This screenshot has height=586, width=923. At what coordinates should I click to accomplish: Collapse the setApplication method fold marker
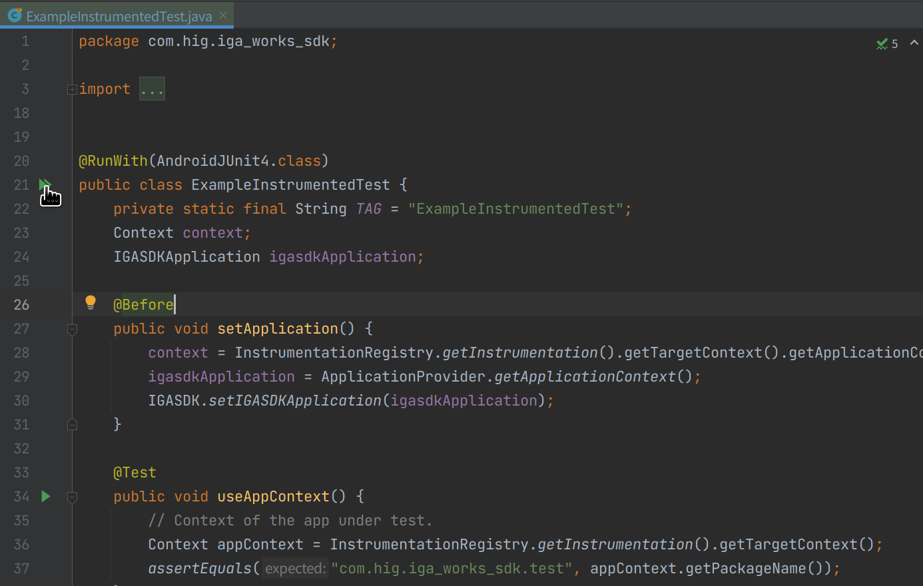(x=72, y=329)
